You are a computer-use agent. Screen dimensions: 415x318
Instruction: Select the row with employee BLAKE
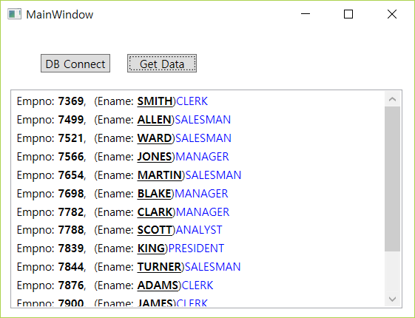pos(198,194)
